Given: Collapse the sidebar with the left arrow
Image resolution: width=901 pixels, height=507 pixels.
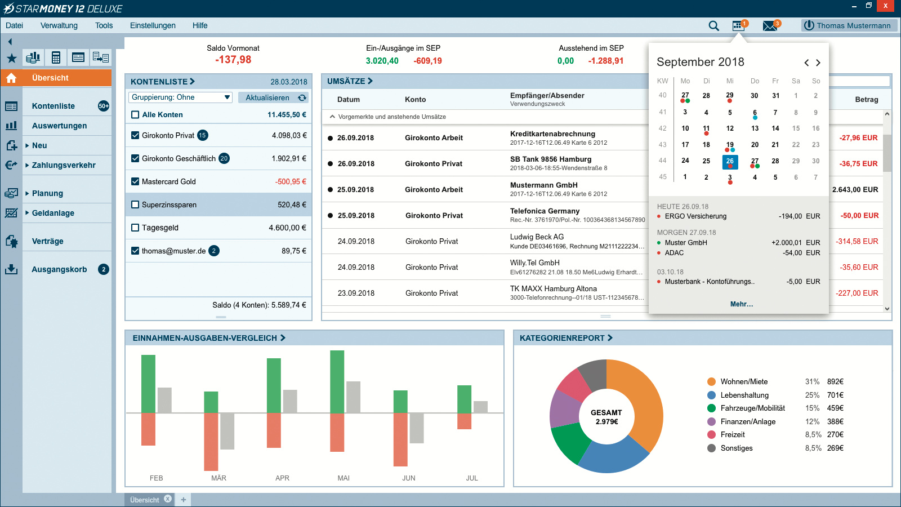Looking at the screenshot, I should 10,42.
